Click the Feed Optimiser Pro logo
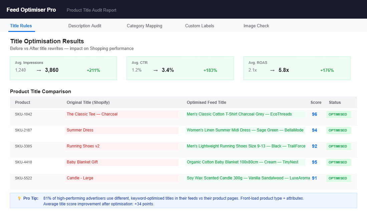The image size is (367, 213). coord(31,10)
